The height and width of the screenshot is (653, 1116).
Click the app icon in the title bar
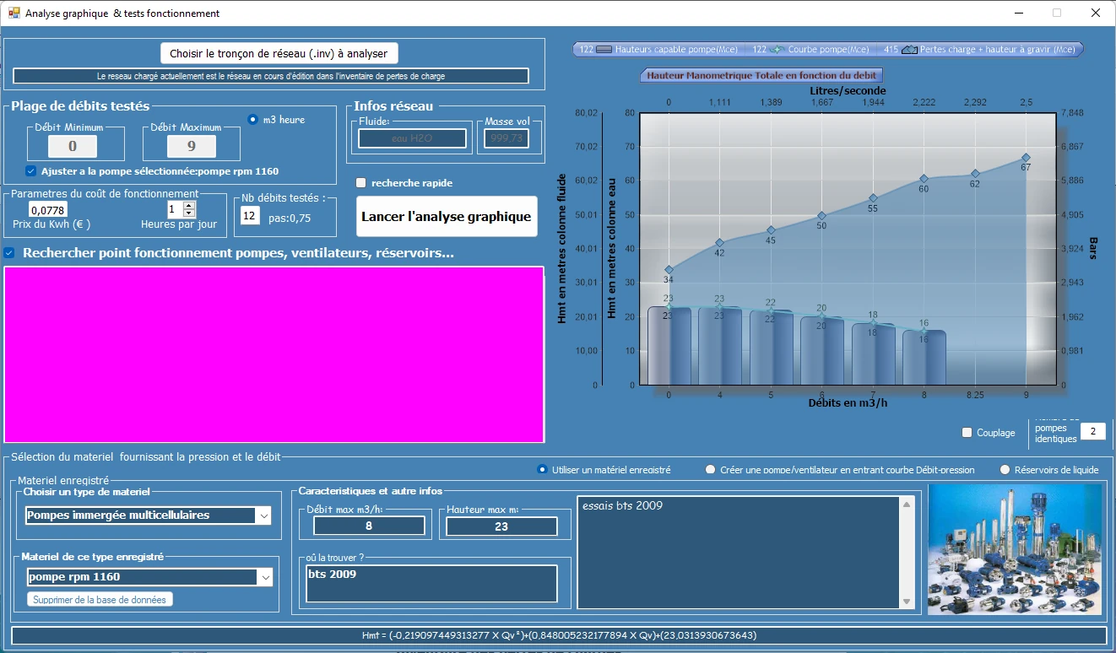(14, 13)
